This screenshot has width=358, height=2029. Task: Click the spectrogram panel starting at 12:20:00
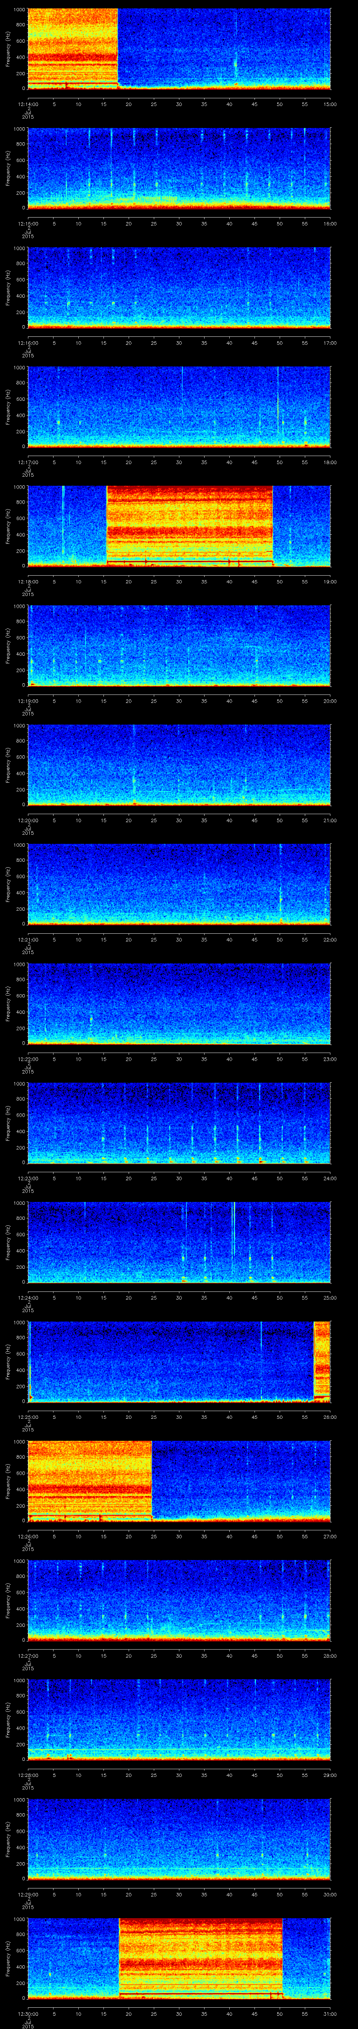tap(179, 765)
